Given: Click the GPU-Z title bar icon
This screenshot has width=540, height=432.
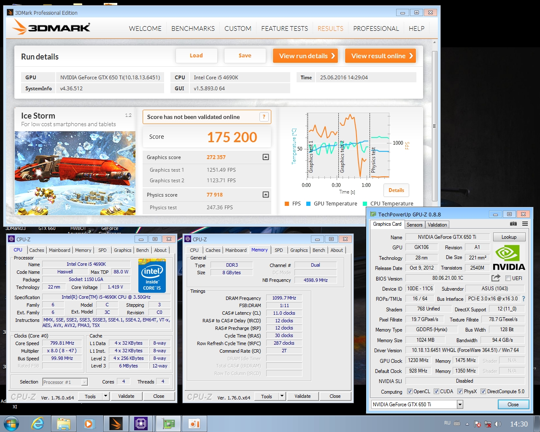Looking at the screenshot, I should click(x=373, y=214).
